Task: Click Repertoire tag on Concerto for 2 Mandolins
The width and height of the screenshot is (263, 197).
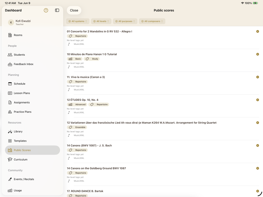Action: pyautogui.click(x=77, y=36)
